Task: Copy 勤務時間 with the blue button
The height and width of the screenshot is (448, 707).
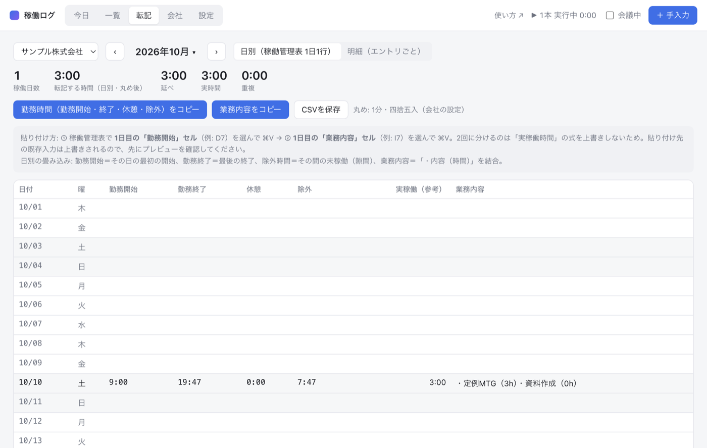Action: tap(110, 110)
